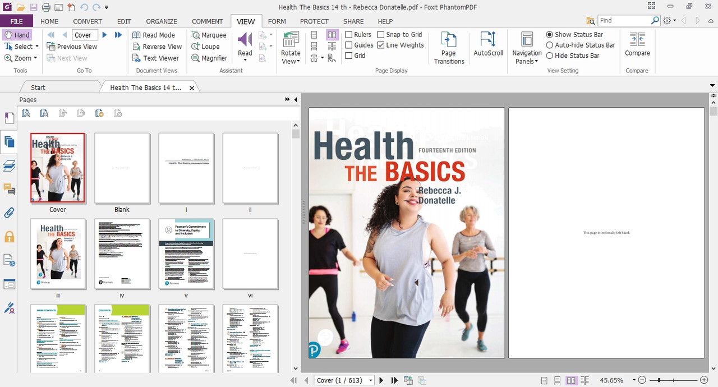718x387 pixels.
Task: Select the Hand tool
Action: pyautogui.click(x=16, y=35)
